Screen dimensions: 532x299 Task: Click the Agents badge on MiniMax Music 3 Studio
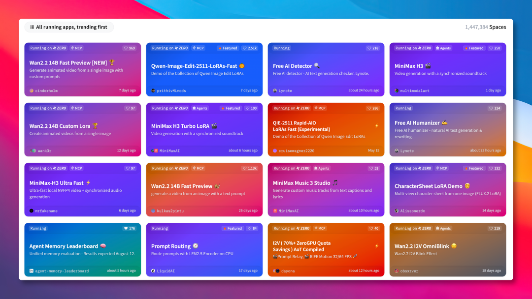[x=321, y=168]
